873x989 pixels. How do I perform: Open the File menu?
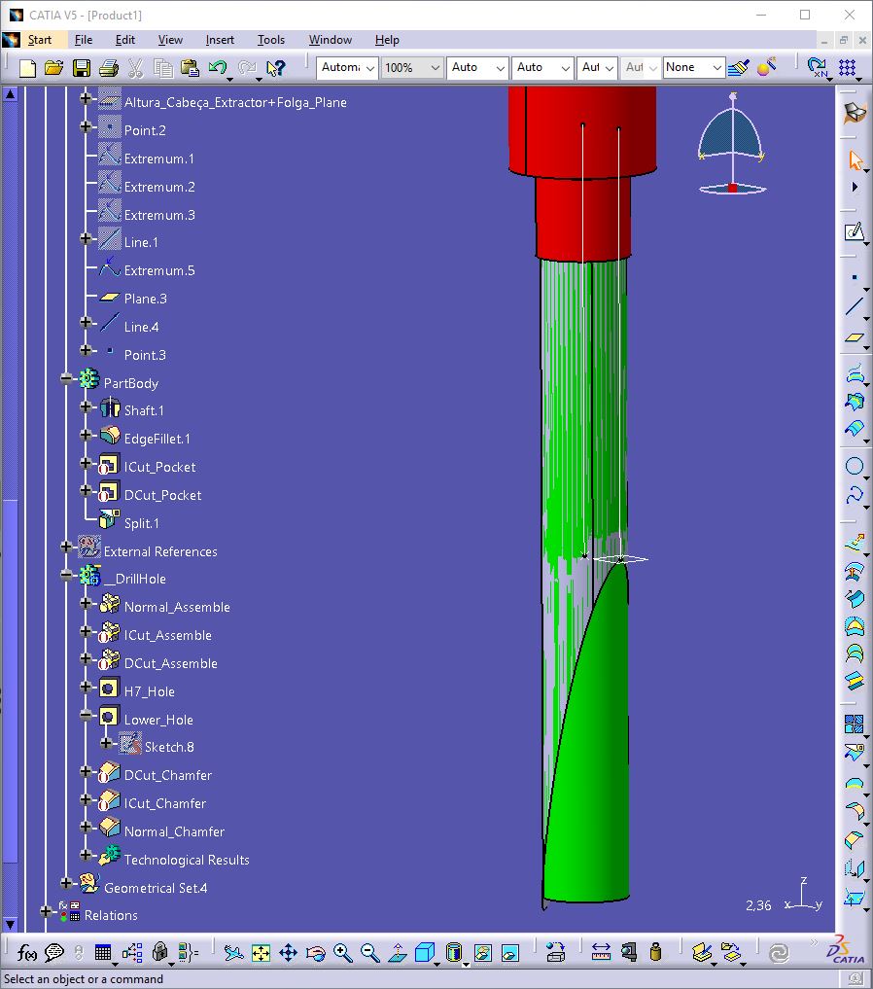(84, 40)
